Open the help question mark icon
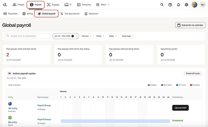The width and height of the screenshot is (208, 127). [170, 5]
